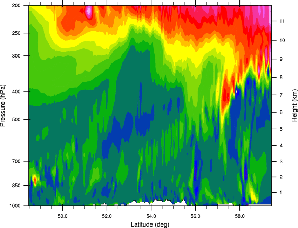Click the 'Pressure (hPa)' axis title
The image size is (298, 228).
tap(3, 105)
